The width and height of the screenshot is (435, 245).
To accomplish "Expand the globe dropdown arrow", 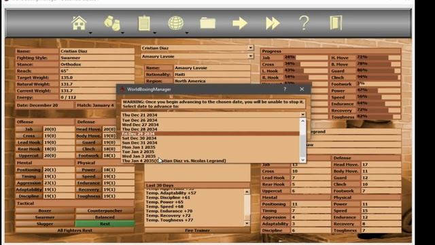I will coord(187,33).
